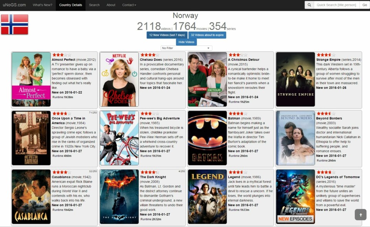
Task: Click the Quick Search input field
Action: tap(337, 5)
